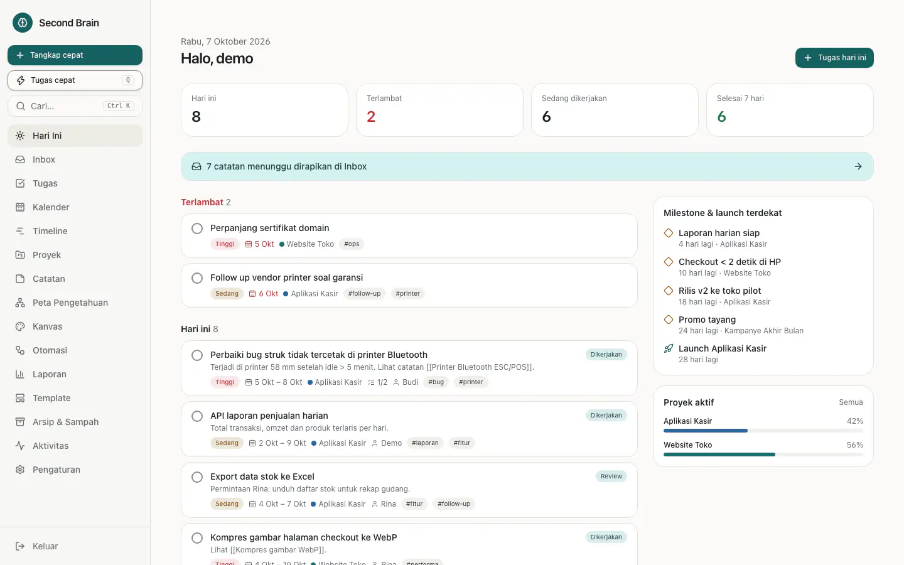
Task: Open the Sedang dikerjakan stat card
Action: click(615, 110)
